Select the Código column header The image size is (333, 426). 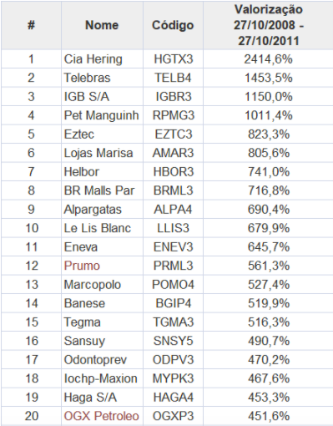click(173, 25)
